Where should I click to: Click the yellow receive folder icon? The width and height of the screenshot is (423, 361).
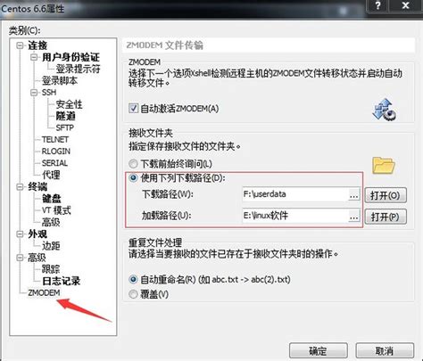point(384,166)
